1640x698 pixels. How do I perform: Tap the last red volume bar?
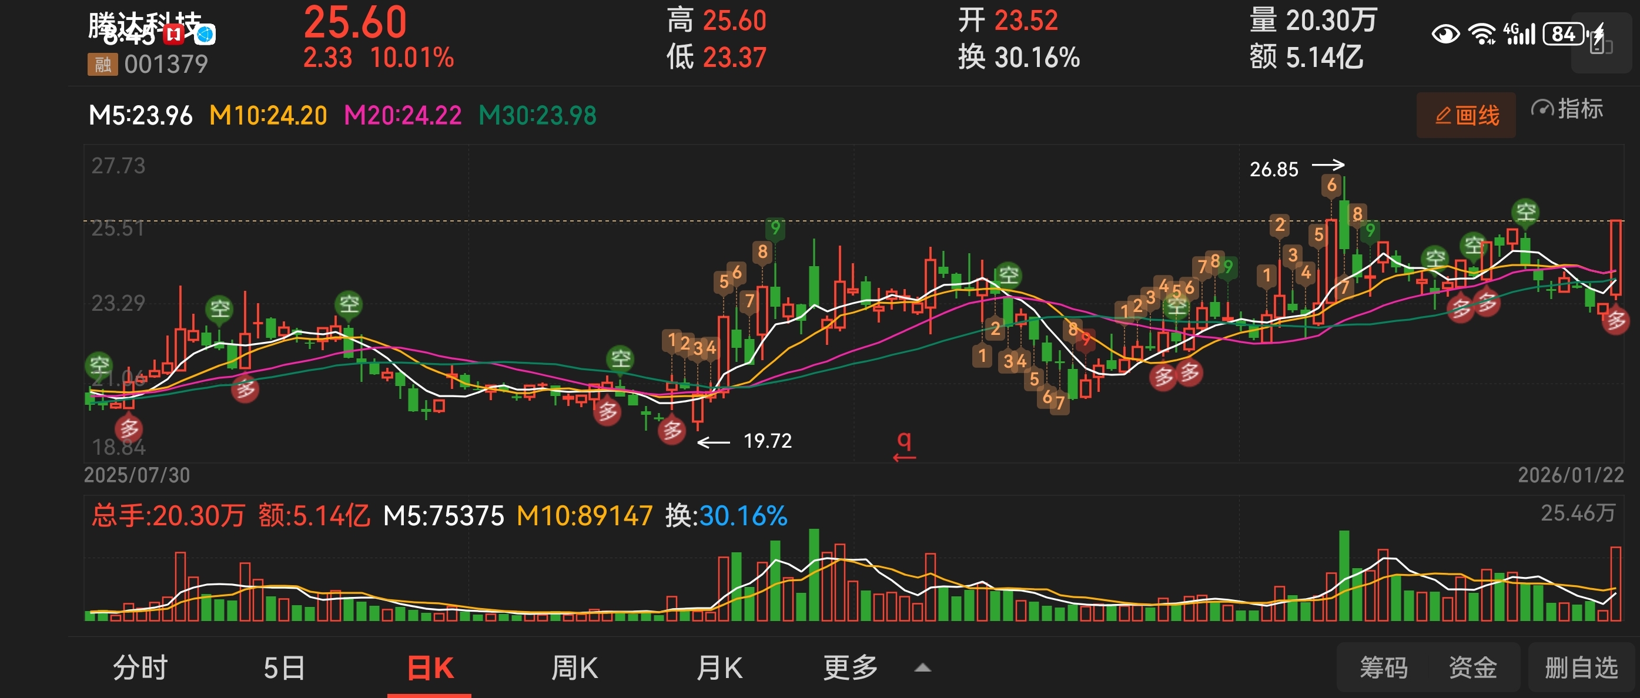click(x=1615, y=583)
